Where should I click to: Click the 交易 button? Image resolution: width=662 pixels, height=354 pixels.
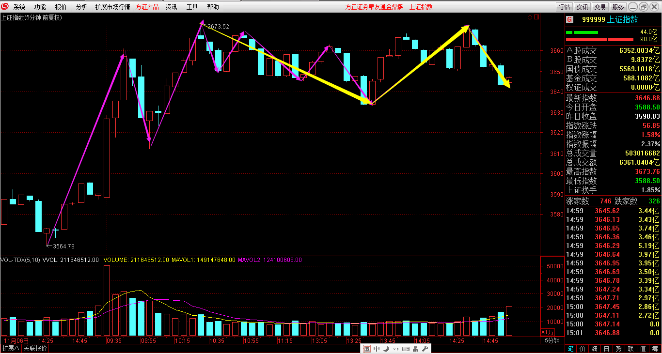pyautogui.click(x=600, y=7)
